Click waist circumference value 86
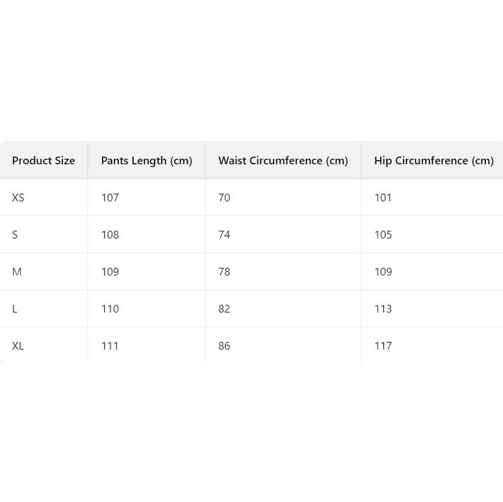The image size is (503, 502). (224, 346)
